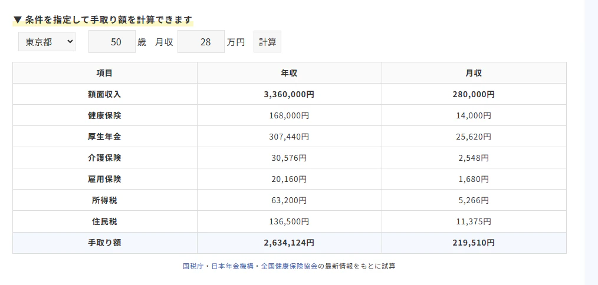Select the 額面収入 row label
Screen dimensions: 598x285
pos(104,94)
